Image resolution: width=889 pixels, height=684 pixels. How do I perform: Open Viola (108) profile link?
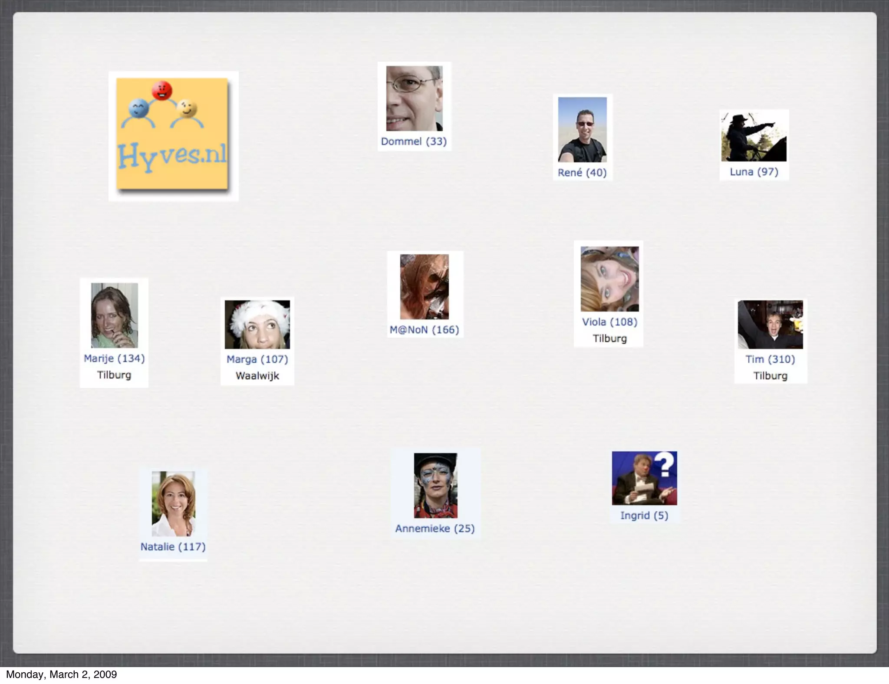pos(609,322)
